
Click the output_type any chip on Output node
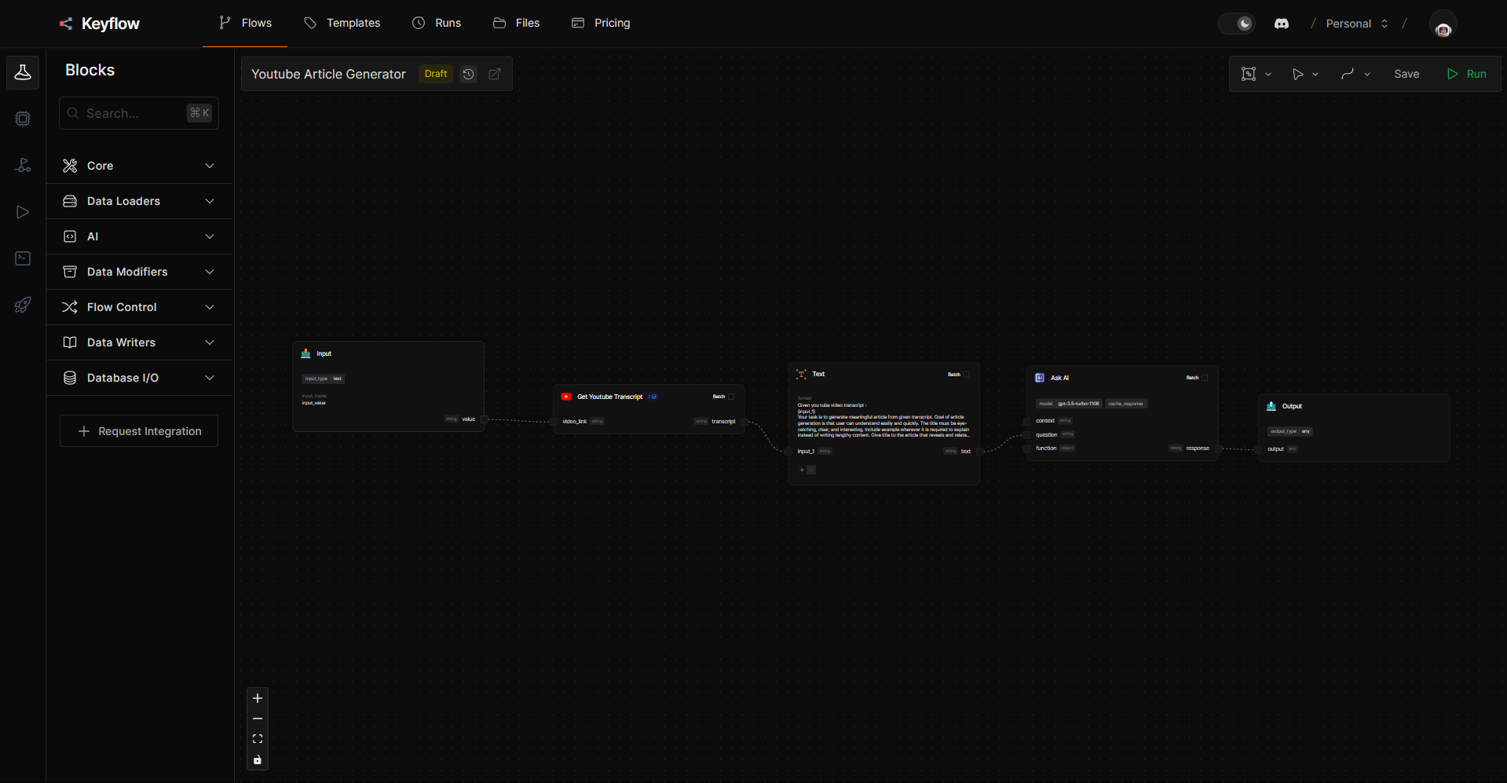(1289, 431)
